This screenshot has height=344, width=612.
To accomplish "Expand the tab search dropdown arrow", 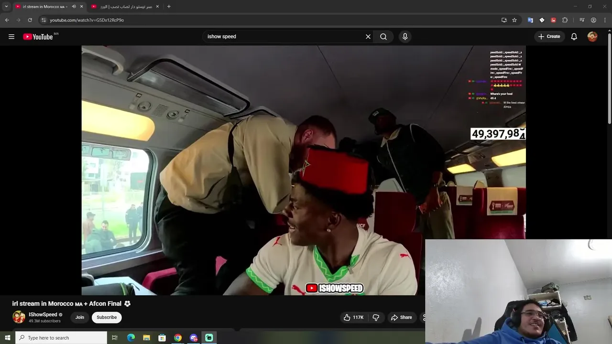I will (6, 7).
